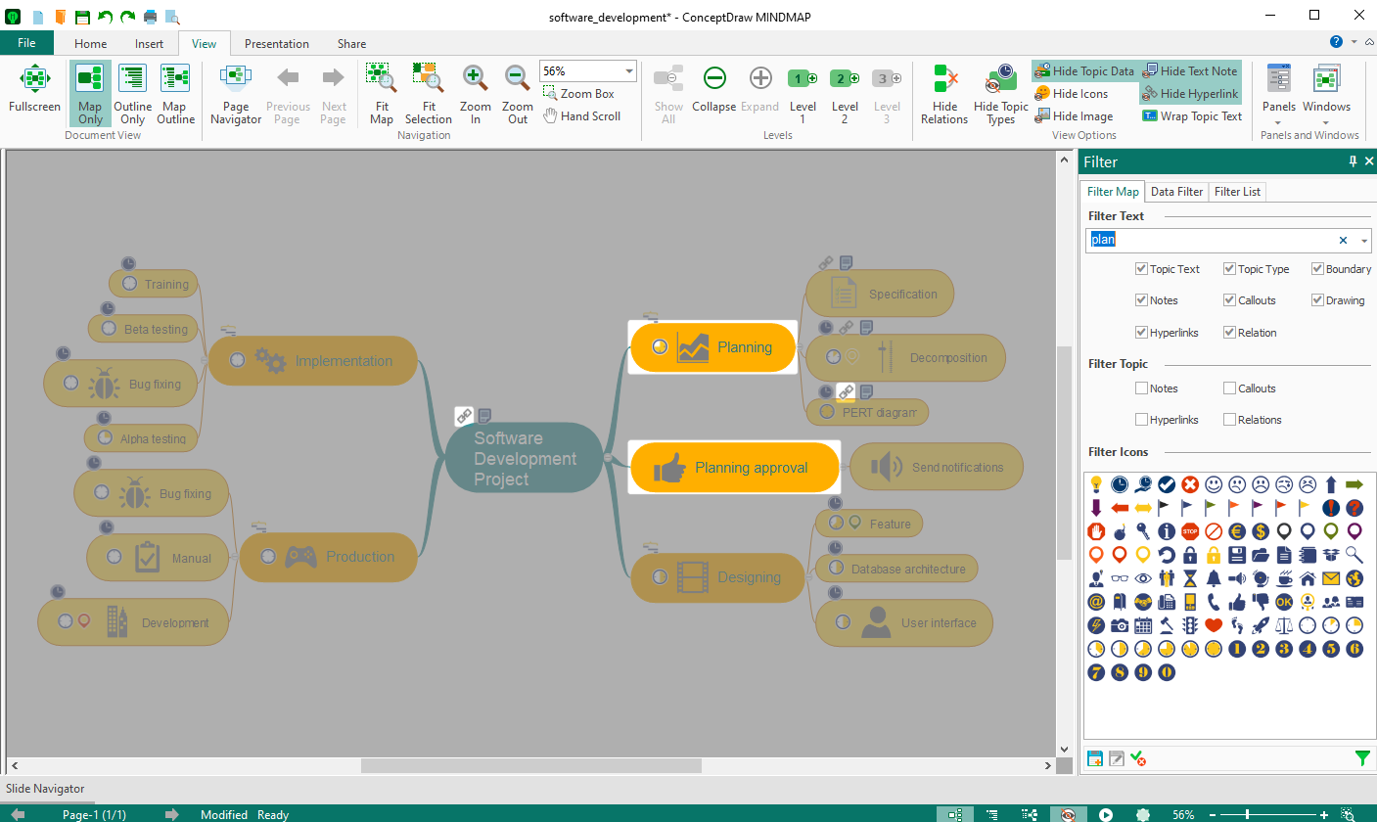Viewport: 1377px width, 822px height.
Task: Show Level 1 topics
Action: (x=803, y=94)
